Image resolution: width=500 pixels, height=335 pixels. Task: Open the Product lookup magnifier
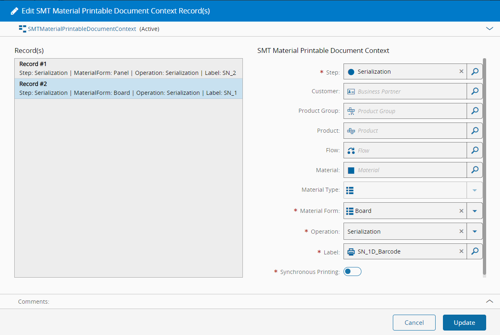(474, 131)
